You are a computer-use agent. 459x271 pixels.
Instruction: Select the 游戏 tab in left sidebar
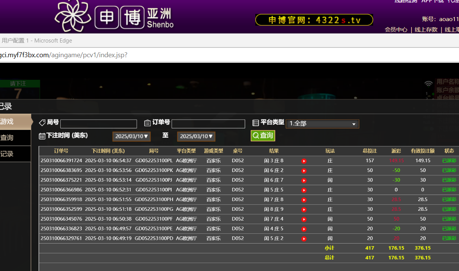tap(11, 122)
